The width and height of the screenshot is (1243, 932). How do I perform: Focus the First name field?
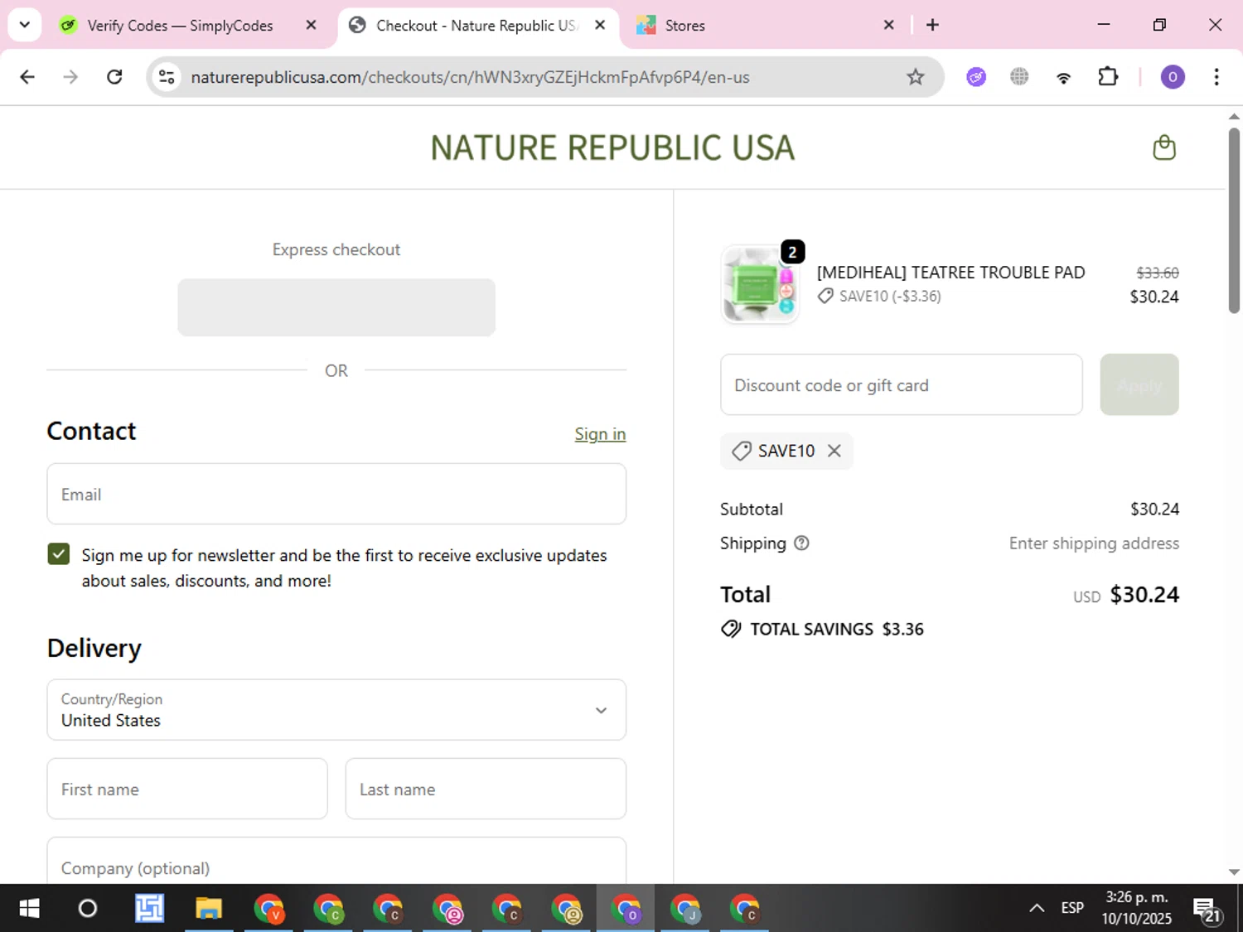point(187,789)
